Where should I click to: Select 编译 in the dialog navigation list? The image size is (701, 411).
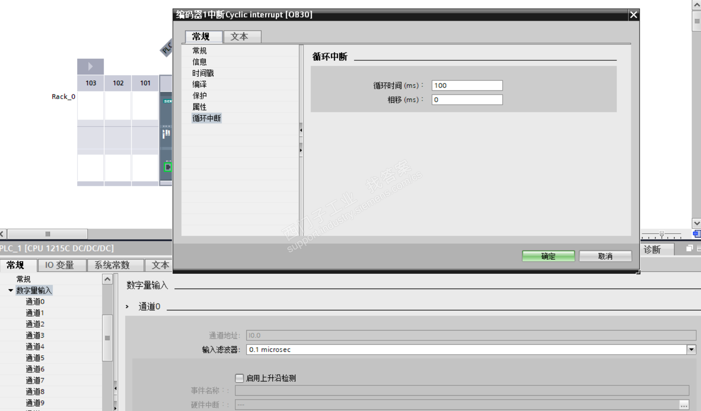click(x=199, y=84)
